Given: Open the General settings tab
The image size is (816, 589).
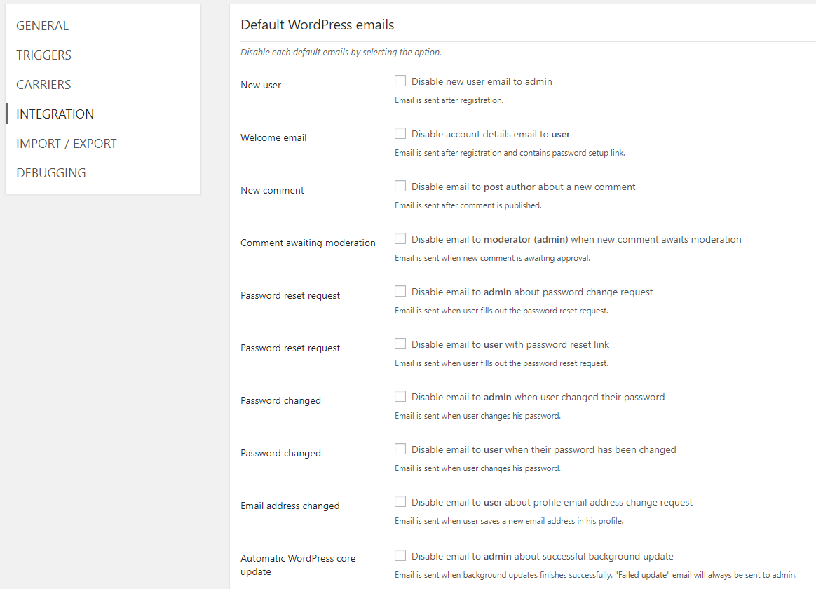Looking at the screenshot, I should pos(43,26).
